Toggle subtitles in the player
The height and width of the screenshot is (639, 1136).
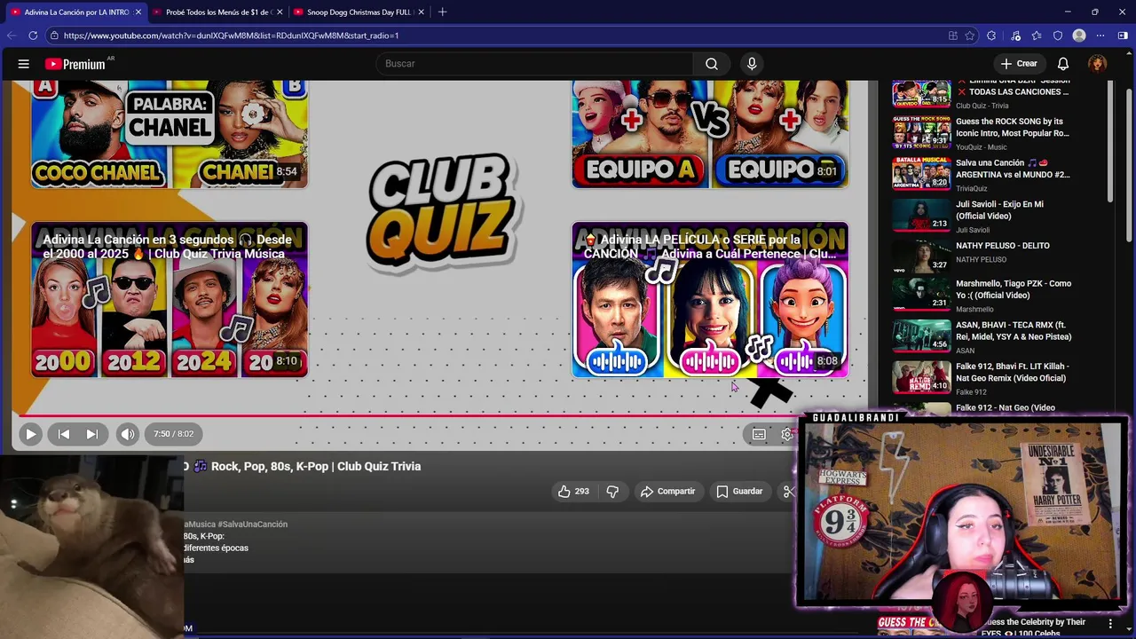759,434
